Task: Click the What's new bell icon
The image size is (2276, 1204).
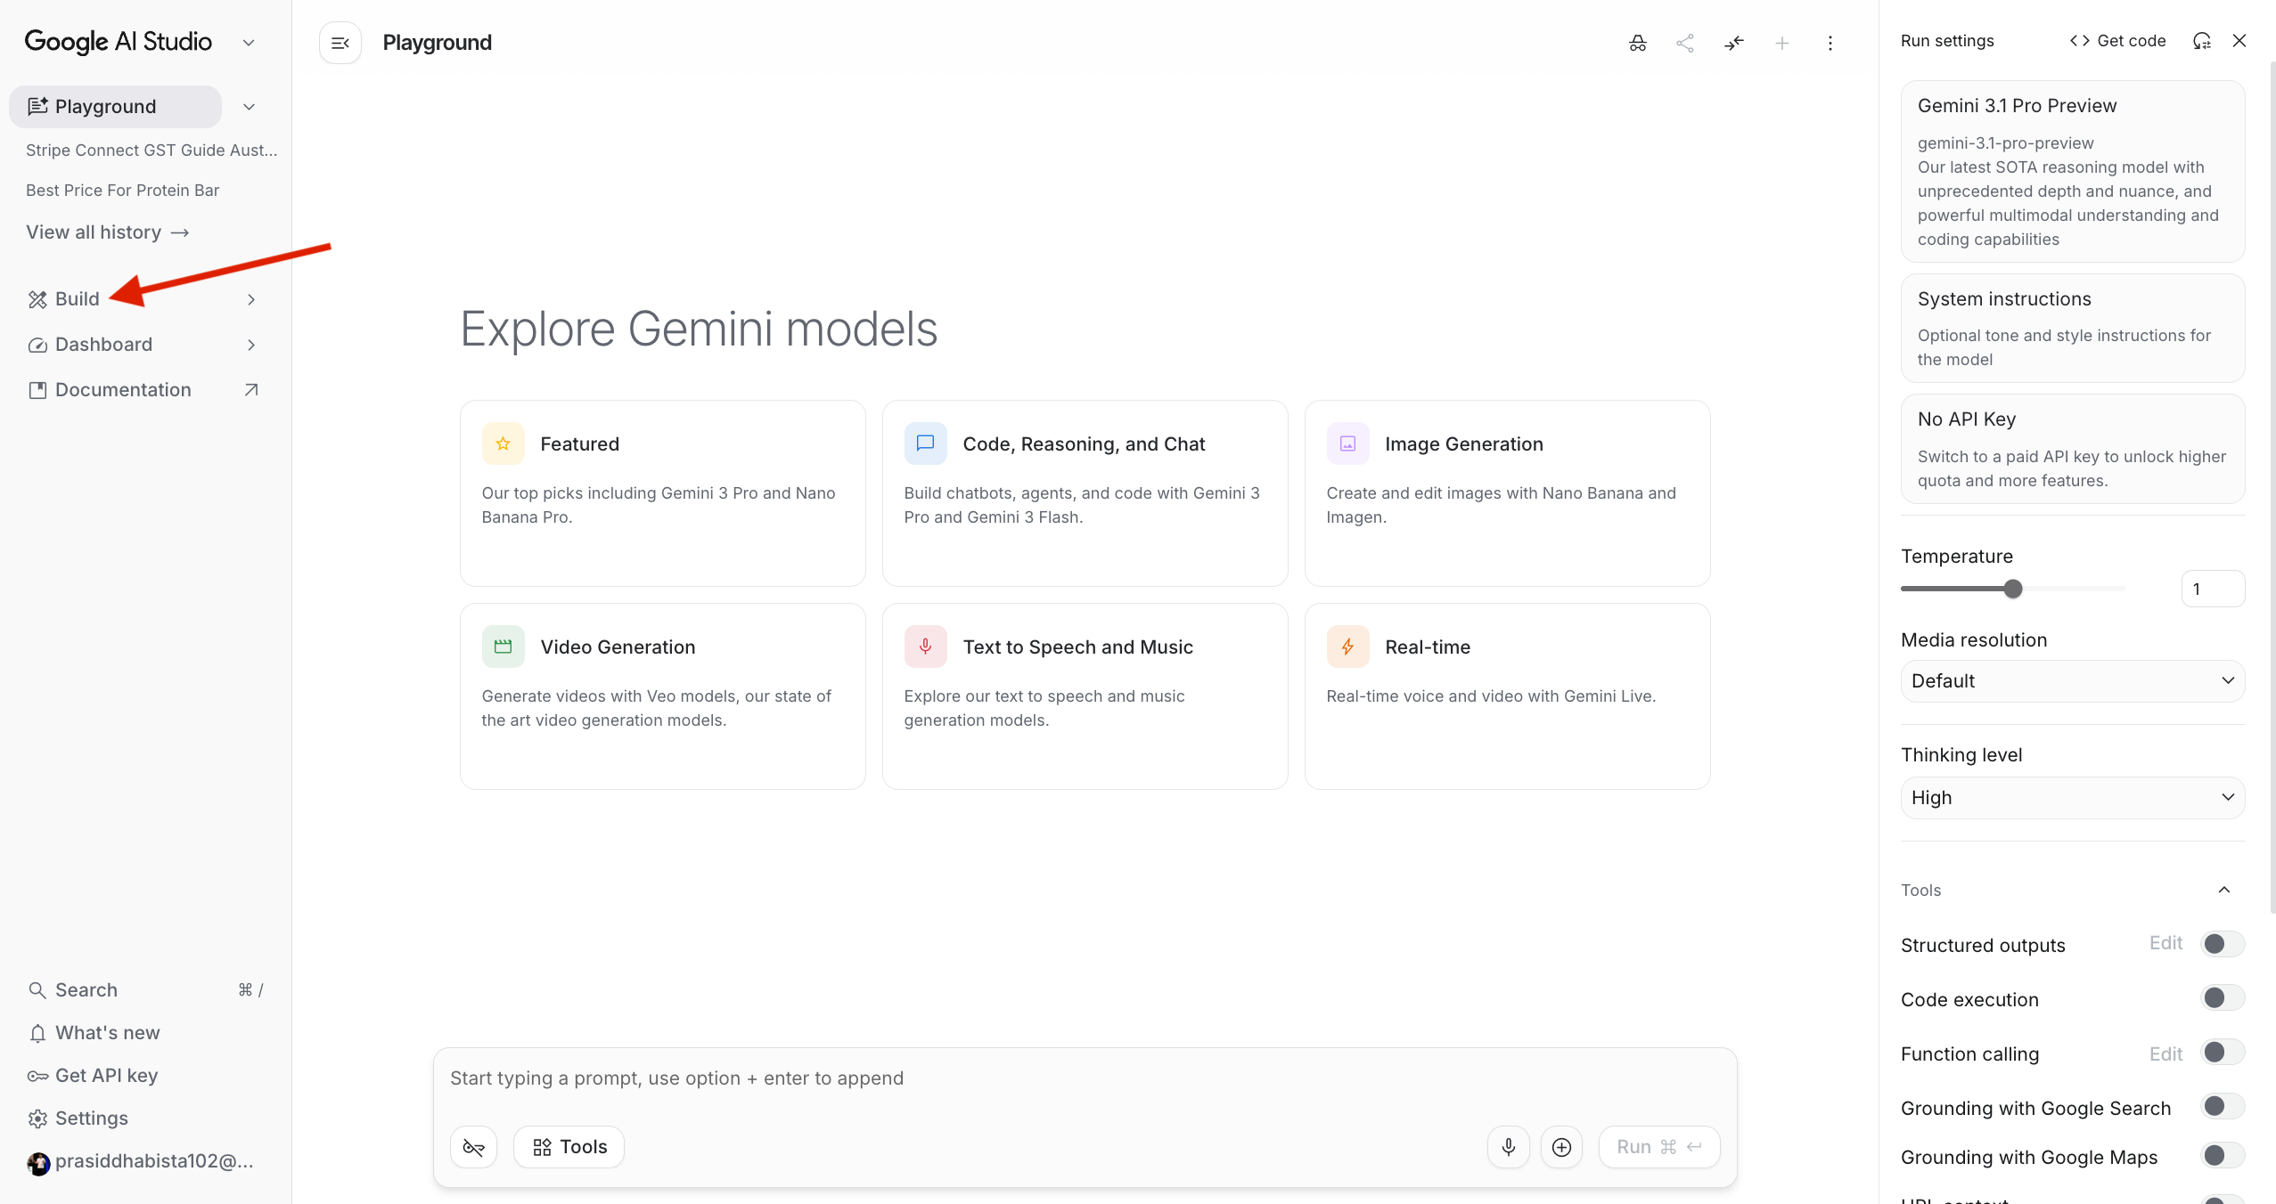Action: click(x=37, y=1033)
